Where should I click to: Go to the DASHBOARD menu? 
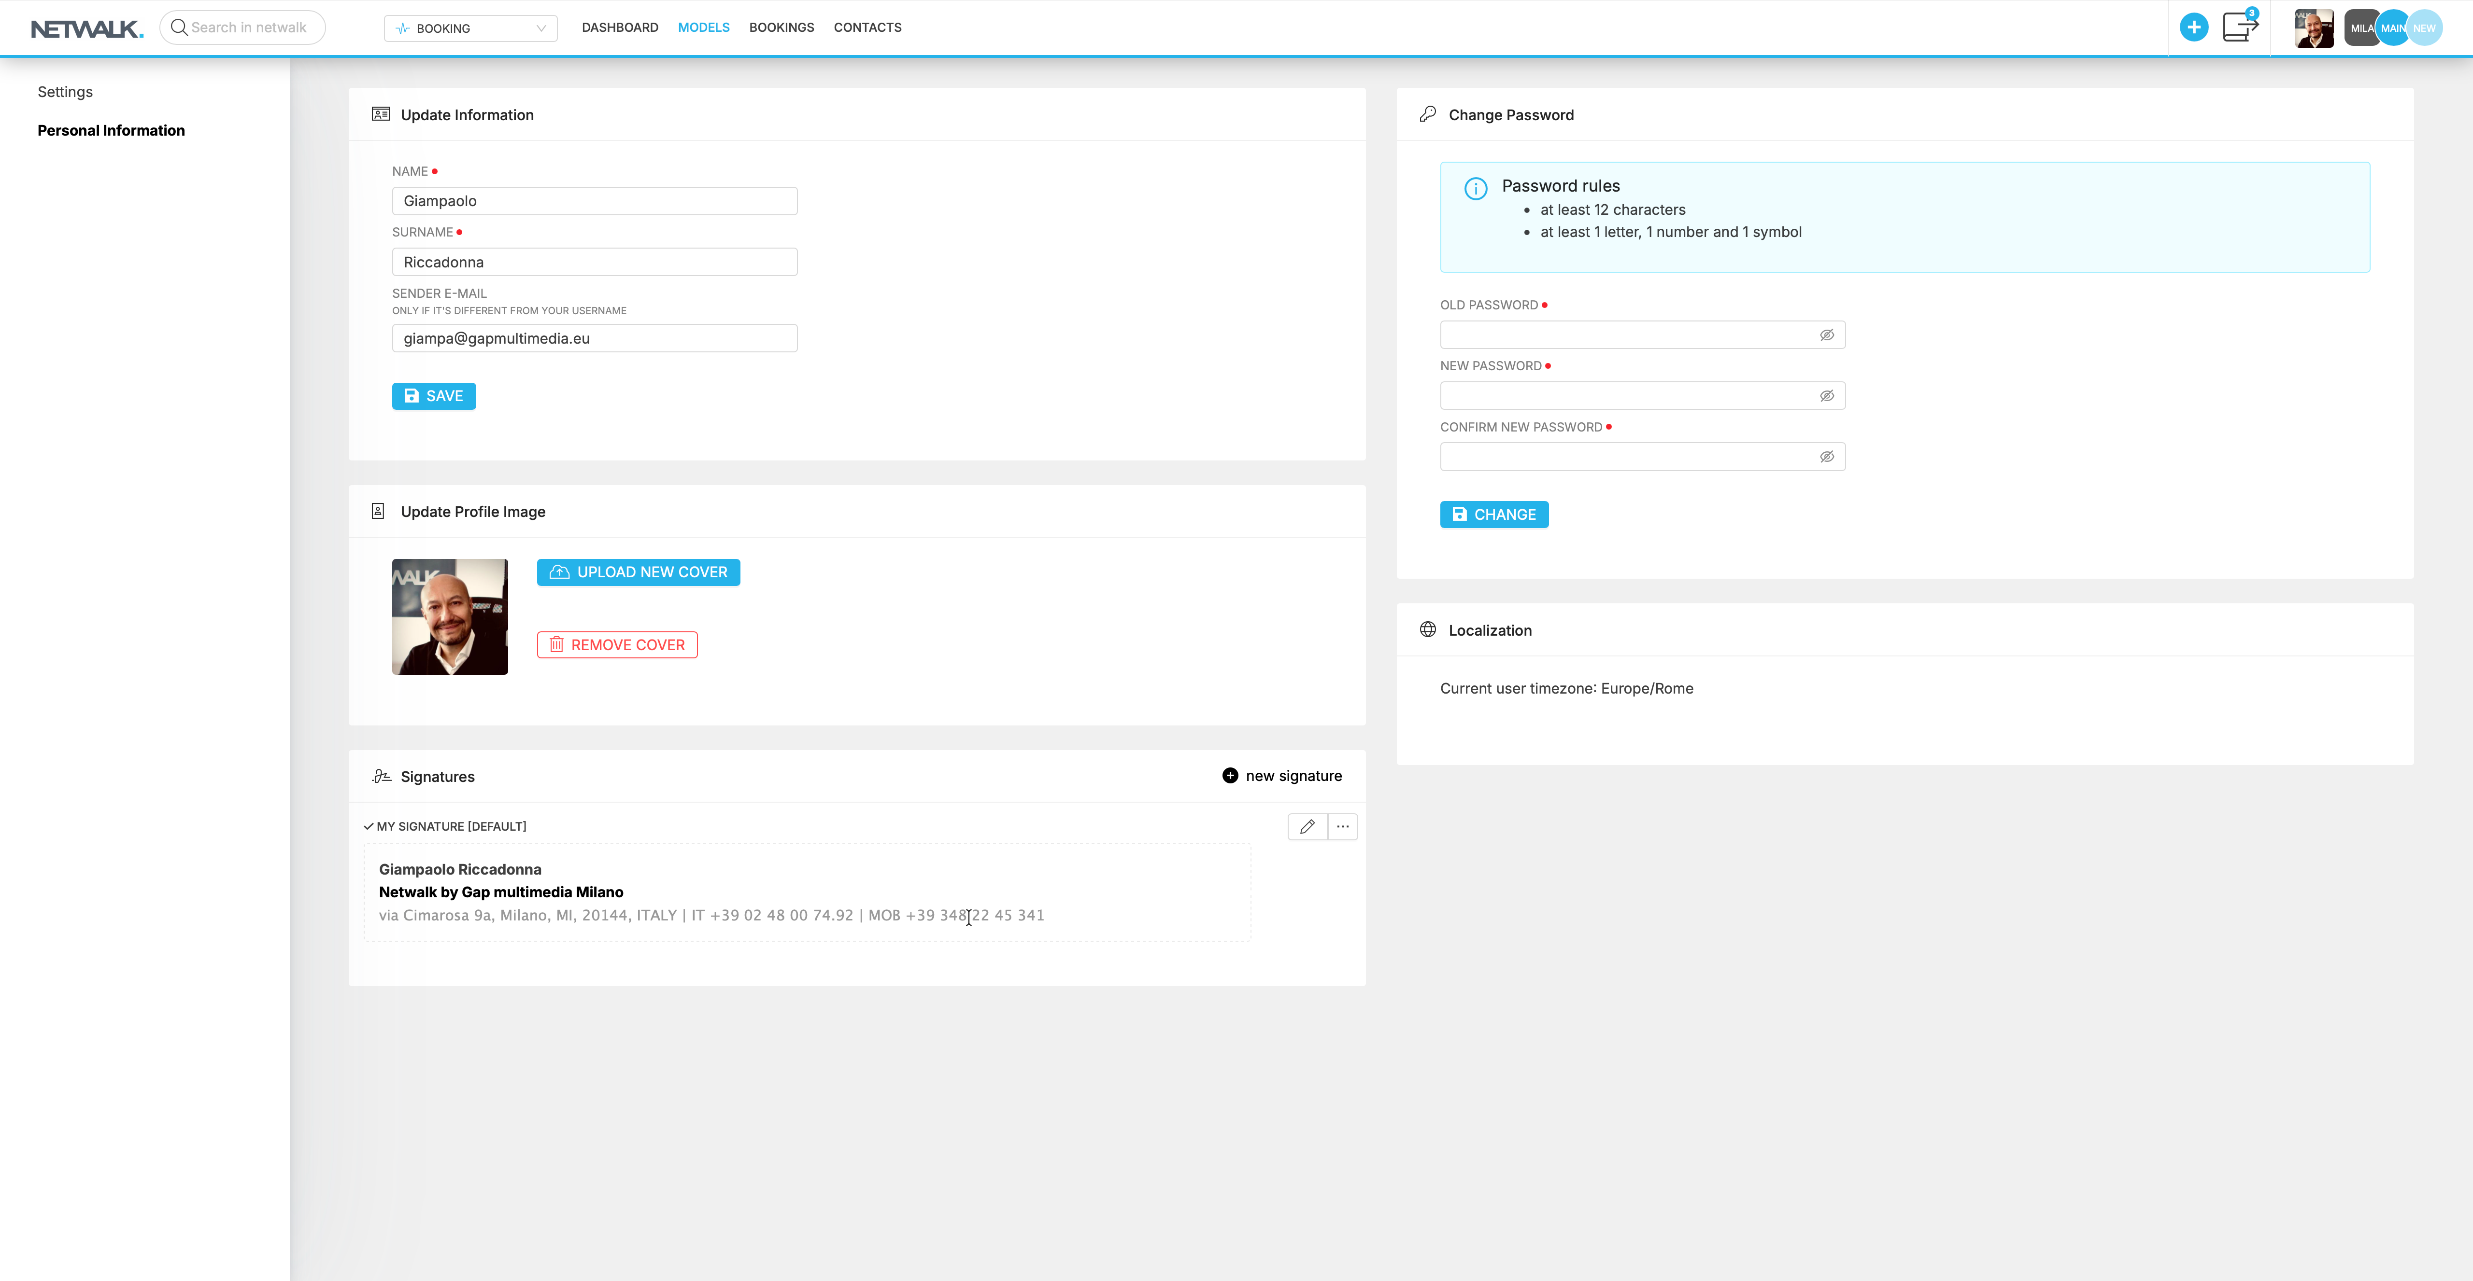tap(620, 28)
